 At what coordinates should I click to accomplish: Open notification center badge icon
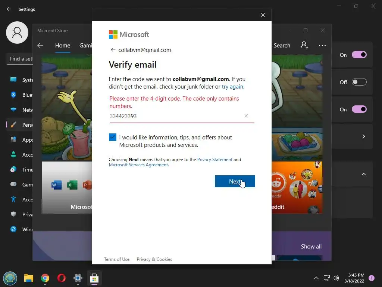click(x=372, y=278)
